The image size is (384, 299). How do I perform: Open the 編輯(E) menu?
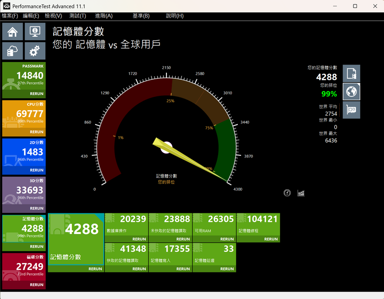coord(31,16)
